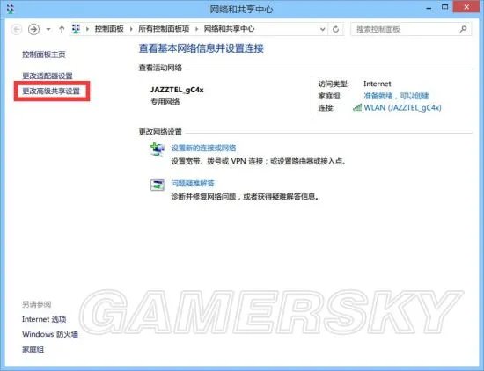484x371 pixels.
Task: Select 网络和共享中心 breadcrumb segment
Action: (x=229, y=29)
